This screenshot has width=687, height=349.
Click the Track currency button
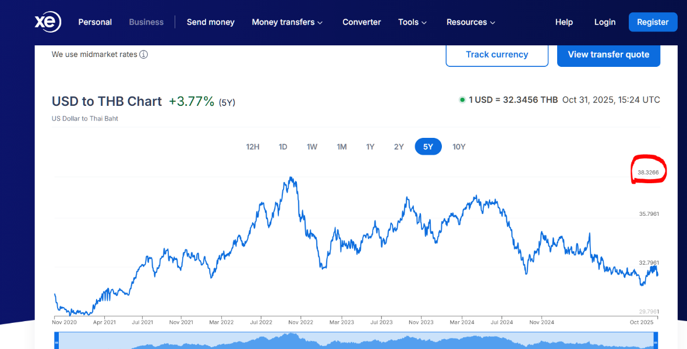point(497,55)
